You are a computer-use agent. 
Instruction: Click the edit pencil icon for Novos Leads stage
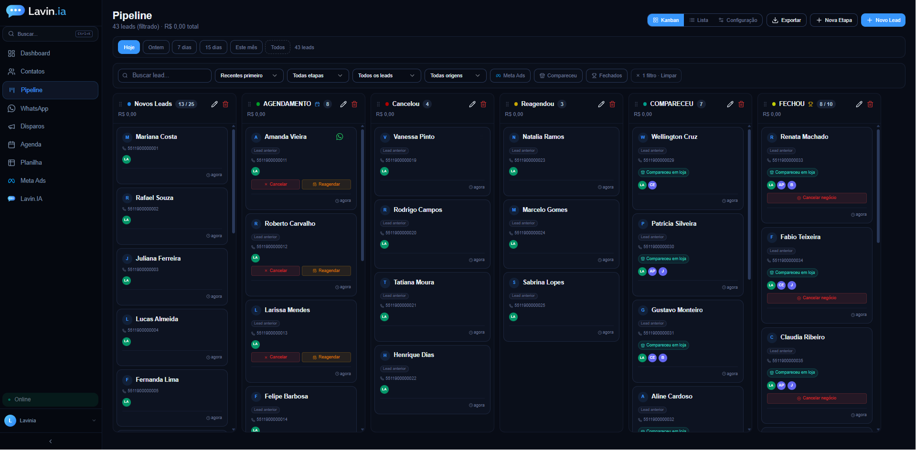214,104
